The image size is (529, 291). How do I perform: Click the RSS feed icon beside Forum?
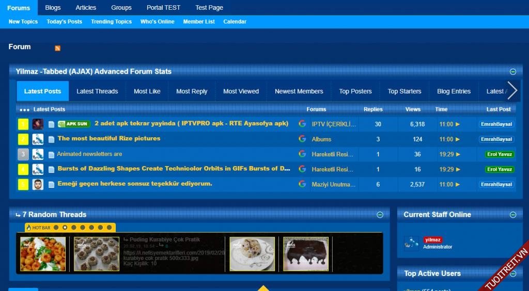pos(57,48)
